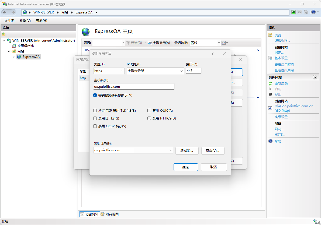
Task: Switch to the 内容视图 tab
Action: (110, 214)
